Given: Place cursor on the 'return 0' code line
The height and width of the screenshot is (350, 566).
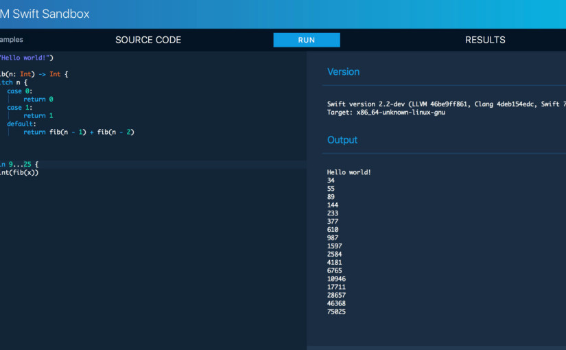Looking at the screenshot, I should coord(38,99).
